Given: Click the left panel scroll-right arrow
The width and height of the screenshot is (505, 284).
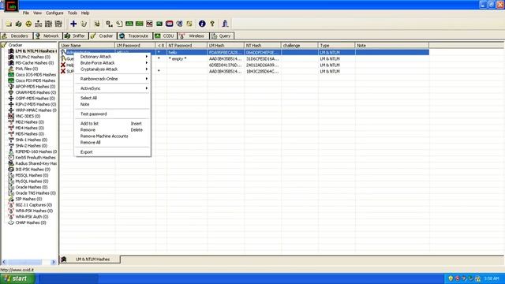Looking at the screenshot, I should (54, 262).
